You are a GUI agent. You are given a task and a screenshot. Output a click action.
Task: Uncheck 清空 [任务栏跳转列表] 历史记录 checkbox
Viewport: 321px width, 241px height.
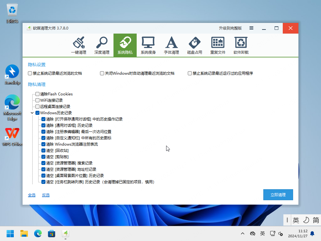tap(43, 182)
